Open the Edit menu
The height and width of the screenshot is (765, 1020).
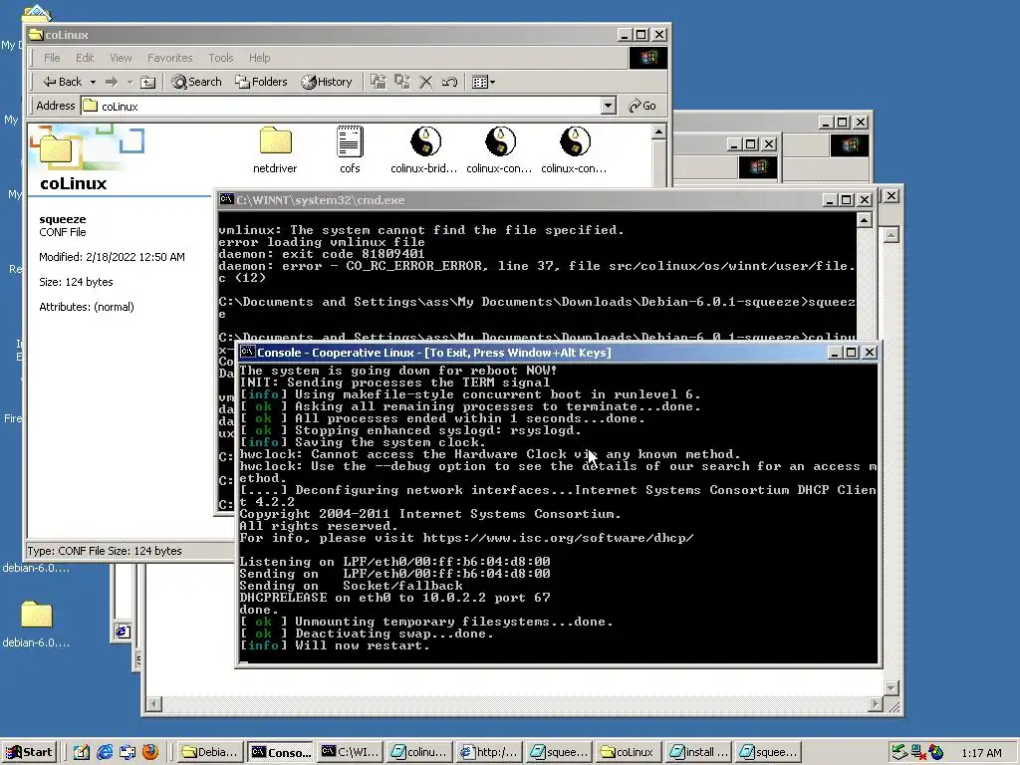[x=85, y=58]
